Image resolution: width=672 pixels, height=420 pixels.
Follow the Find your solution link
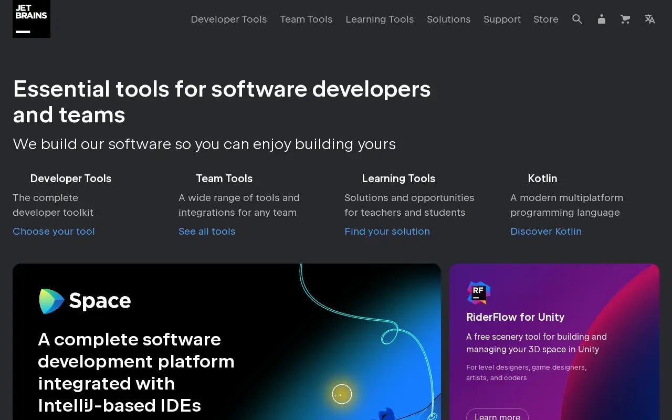pyautogui.click(x=387, y=232)
